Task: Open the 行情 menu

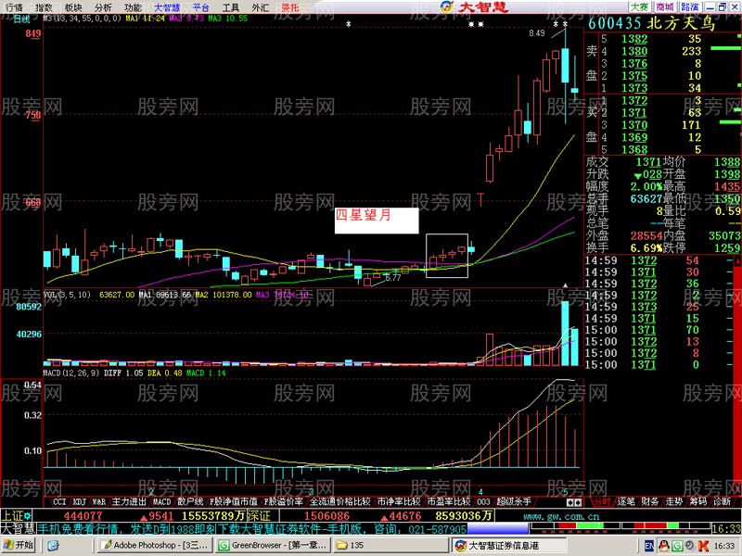Action: pos(14,7)
